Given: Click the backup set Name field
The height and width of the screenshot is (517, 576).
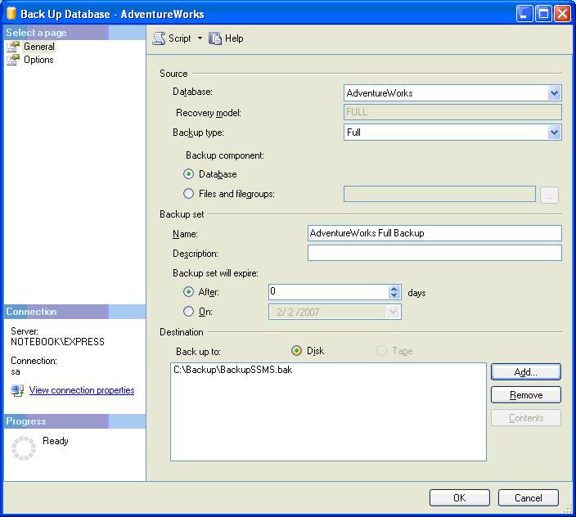Looking at the screenshot, I should click(x=434, y=233).
